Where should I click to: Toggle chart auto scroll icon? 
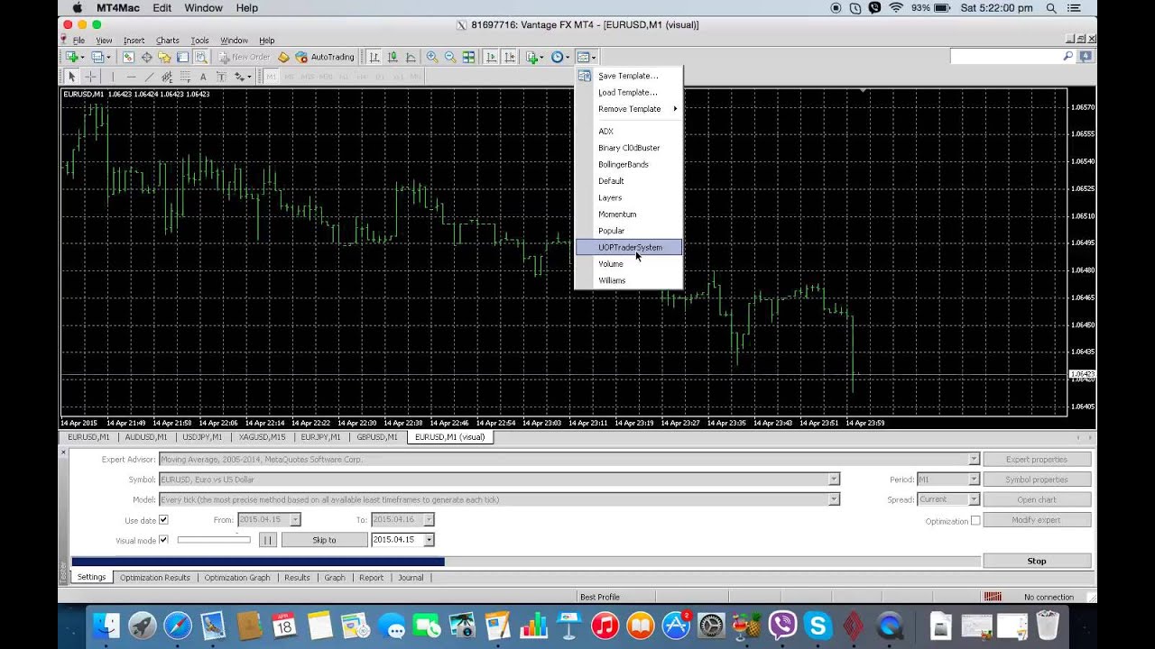tap(491, 57)
